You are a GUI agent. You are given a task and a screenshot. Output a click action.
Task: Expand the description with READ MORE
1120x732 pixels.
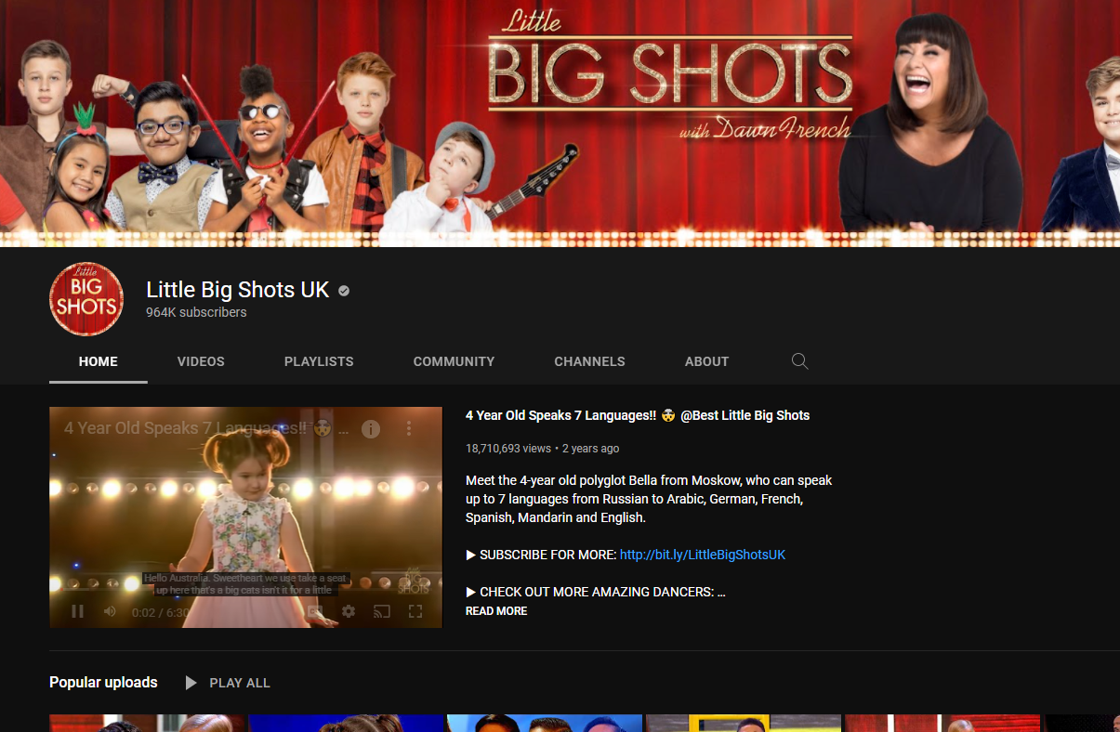[x=495, y=611]
